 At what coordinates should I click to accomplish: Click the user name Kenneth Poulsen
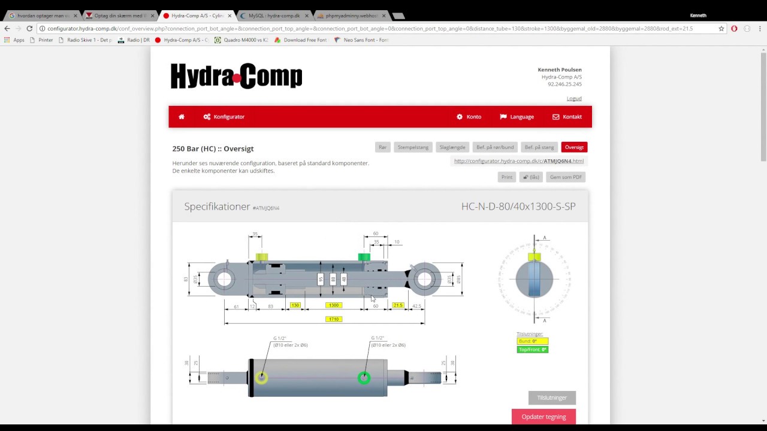click(x=560, y=70)
